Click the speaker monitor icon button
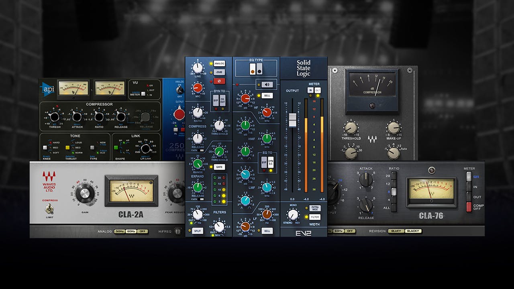 point(267,84)
